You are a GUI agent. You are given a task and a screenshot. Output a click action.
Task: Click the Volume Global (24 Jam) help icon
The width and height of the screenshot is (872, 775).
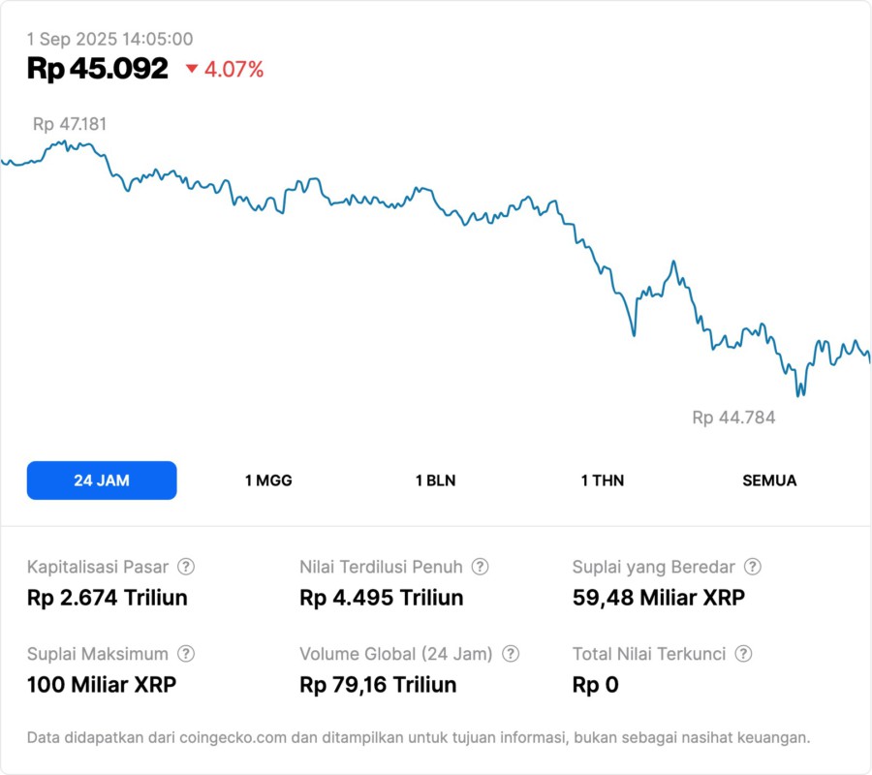[511, 654]
